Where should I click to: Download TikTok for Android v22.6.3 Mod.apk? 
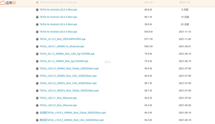coord(58,10)
